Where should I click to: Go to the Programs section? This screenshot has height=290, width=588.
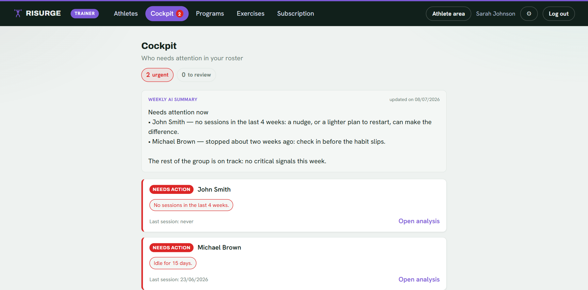pyautogui.click(x=210, y=14)
